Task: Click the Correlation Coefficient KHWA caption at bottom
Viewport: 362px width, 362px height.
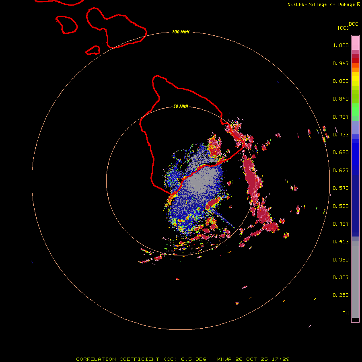Action: [183, 359]
